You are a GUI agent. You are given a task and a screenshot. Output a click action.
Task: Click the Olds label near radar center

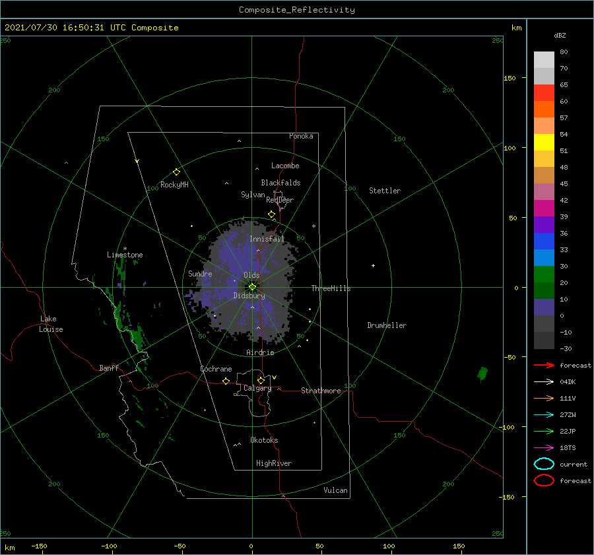251,275
